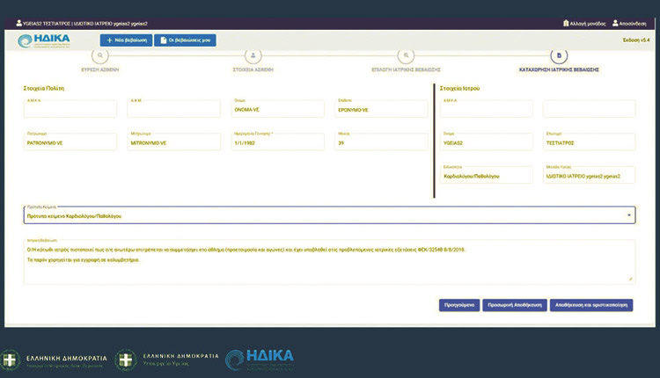660x378 pixels.
Task: Click the birth date field showing 1/1/1982
Action: (x=278, y=142)
